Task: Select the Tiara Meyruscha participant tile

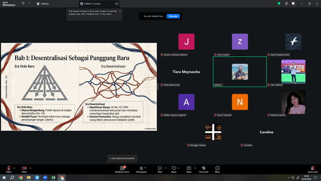Action: pyautogui.click(x=186, y=71)
